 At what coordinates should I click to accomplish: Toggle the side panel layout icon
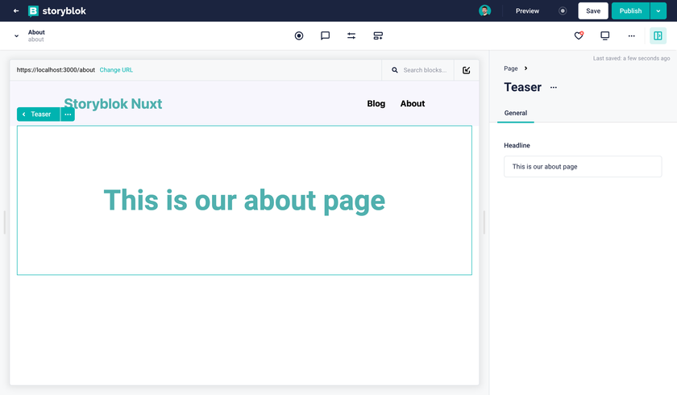tap(658, 35)
